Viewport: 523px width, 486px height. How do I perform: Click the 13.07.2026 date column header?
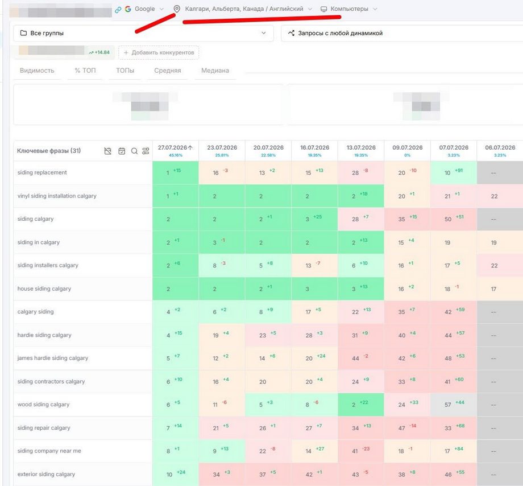tap(361, 151)
